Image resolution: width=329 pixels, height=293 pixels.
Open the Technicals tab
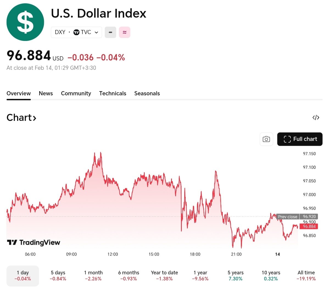tap(113, 93)
